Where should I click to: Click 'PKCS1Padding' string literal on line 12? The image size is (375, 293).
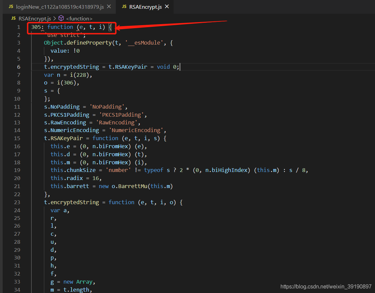(x=122, y=115)
